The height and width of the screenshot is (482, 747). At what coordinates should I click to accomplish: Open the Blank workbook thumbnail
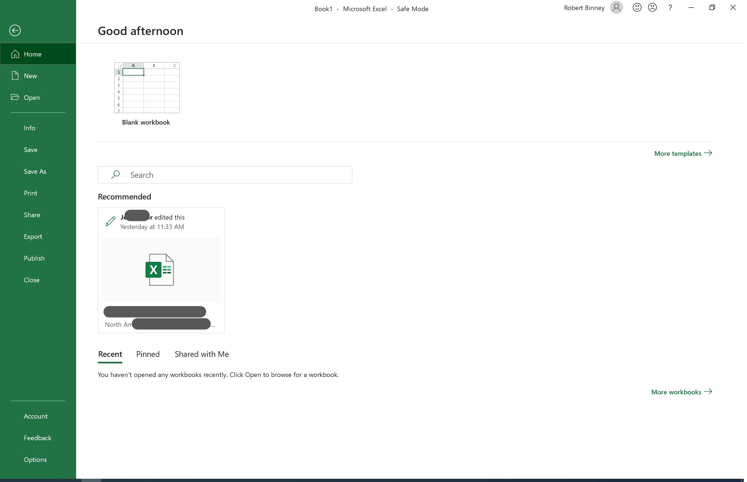click(x=147, y=88)
